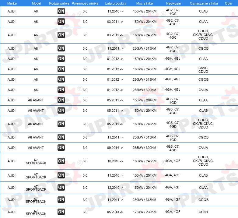238x218 pixels.
Task: Click the ON badge in the A6 Avant 180kW row
Action: pyautogui.click(x=61, y=124)
